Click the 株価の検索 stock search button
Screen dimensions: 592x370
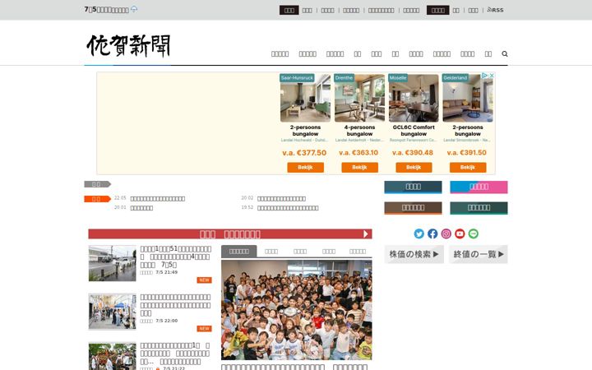pyautogui.click(x=414, y=254)
